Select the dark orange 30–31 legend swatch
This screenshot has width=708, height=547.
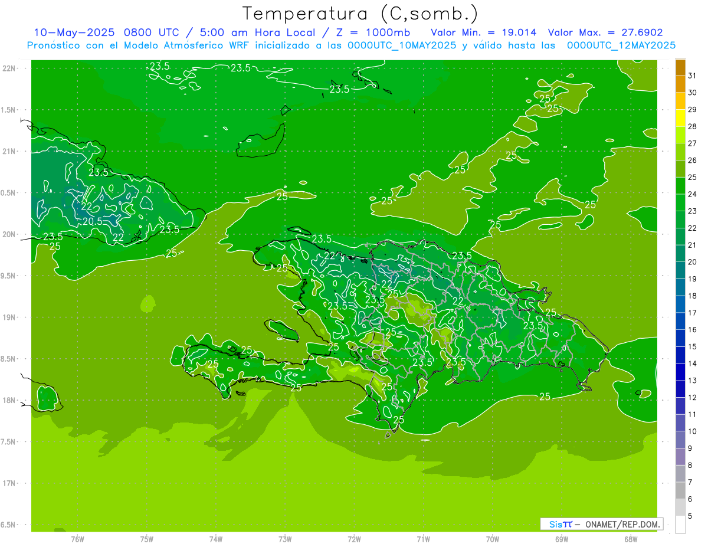(x=680, y=84)
